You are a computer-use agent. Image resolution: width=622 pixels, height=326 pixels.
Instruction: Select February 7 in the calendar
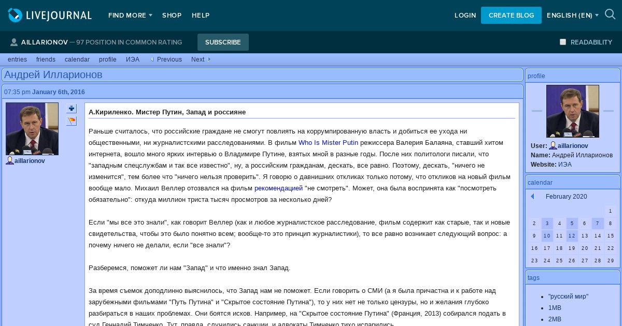click(x=598, y=224)
